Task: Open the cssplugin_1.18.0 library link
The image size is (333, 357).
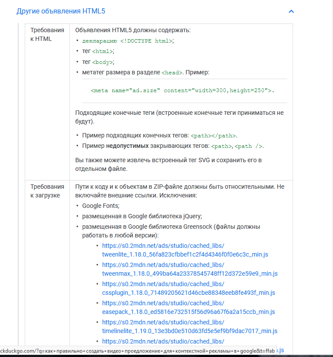Action: pos(188,288)
